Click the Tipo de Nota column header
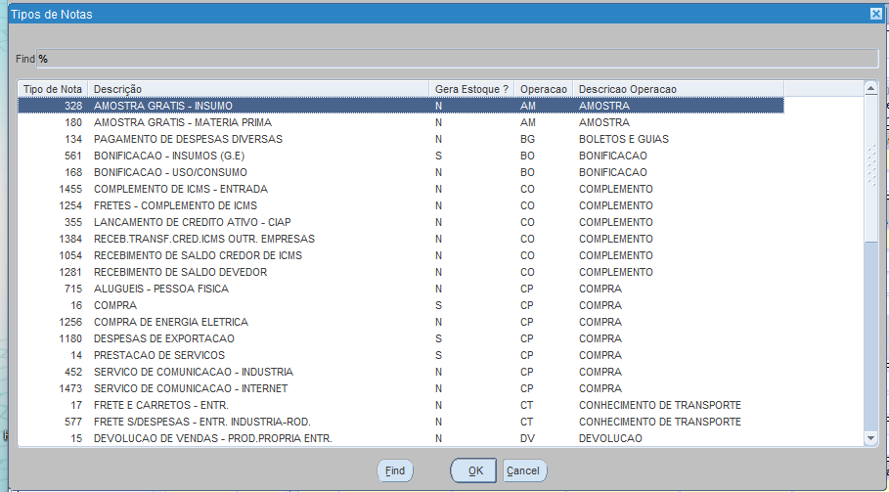The width and height of the screenshot is (889, 492). tap(53, 89)
